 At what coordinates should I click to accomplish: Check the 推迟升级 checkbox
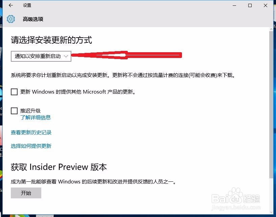click(x=14, y=111)
